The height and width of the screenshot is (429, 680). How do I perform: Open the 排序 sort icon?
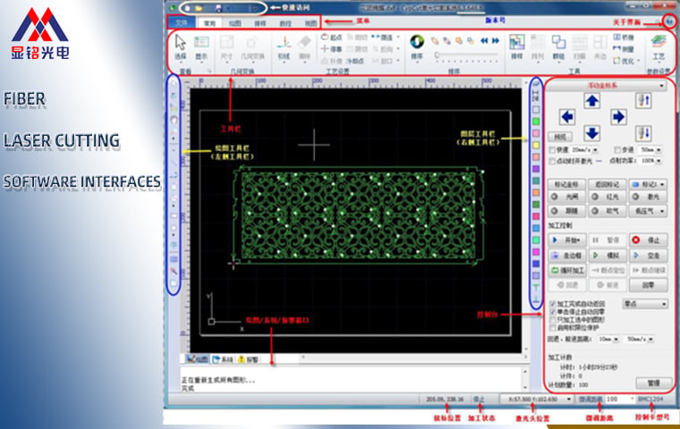coord(417,46)
